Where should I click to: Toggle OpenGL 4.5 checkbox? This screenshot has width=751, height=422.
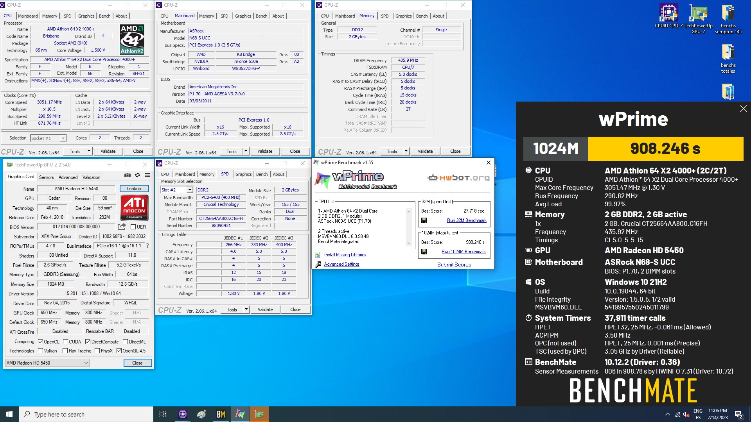119,351
